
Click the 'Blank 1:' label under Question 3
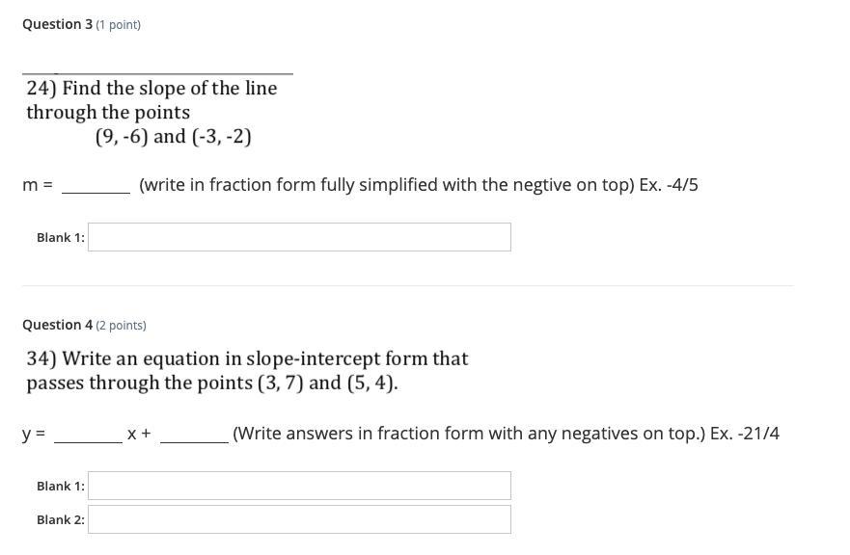(61, 238)
